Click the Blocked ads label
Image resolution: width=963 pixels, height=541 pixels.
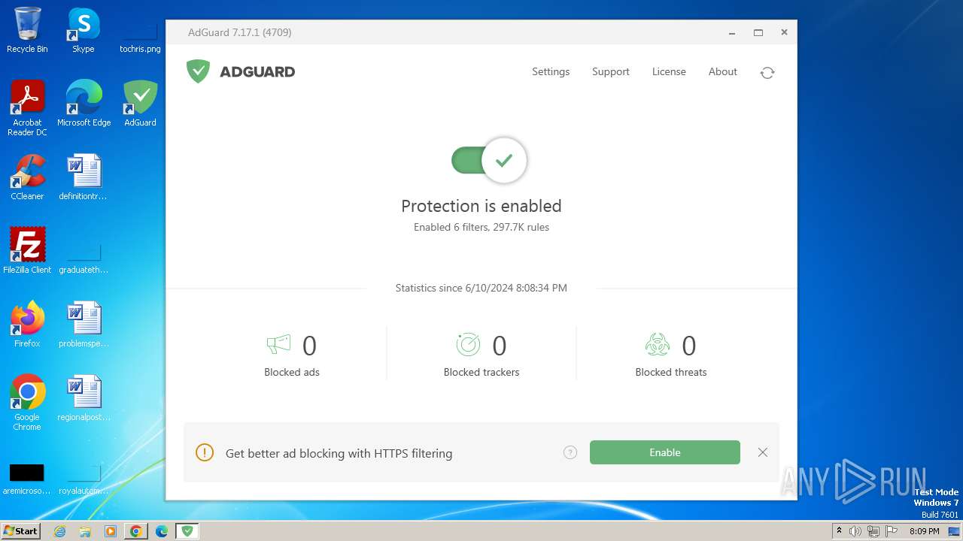point(292,372)
